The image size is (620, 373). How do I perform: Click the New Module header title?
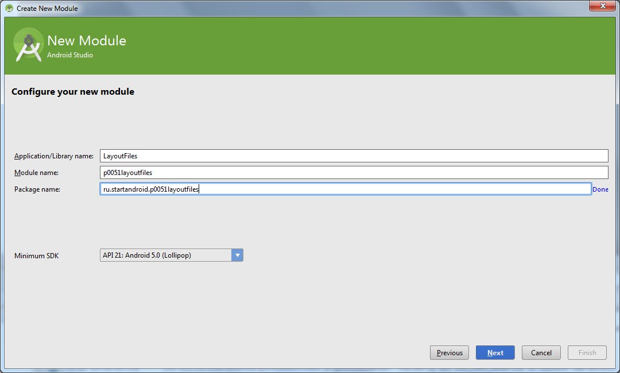click(x=87, y=40)
